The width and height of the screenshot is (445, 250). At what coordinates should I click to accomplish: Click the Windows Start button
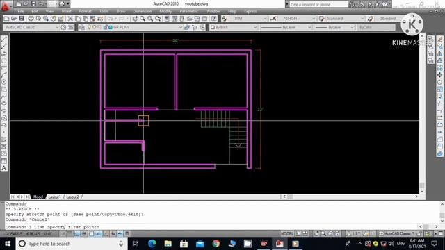click(8, 244)
